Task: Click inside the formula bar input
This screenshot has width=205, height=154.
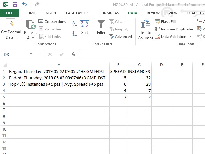Action: click(x=141, y=54)
